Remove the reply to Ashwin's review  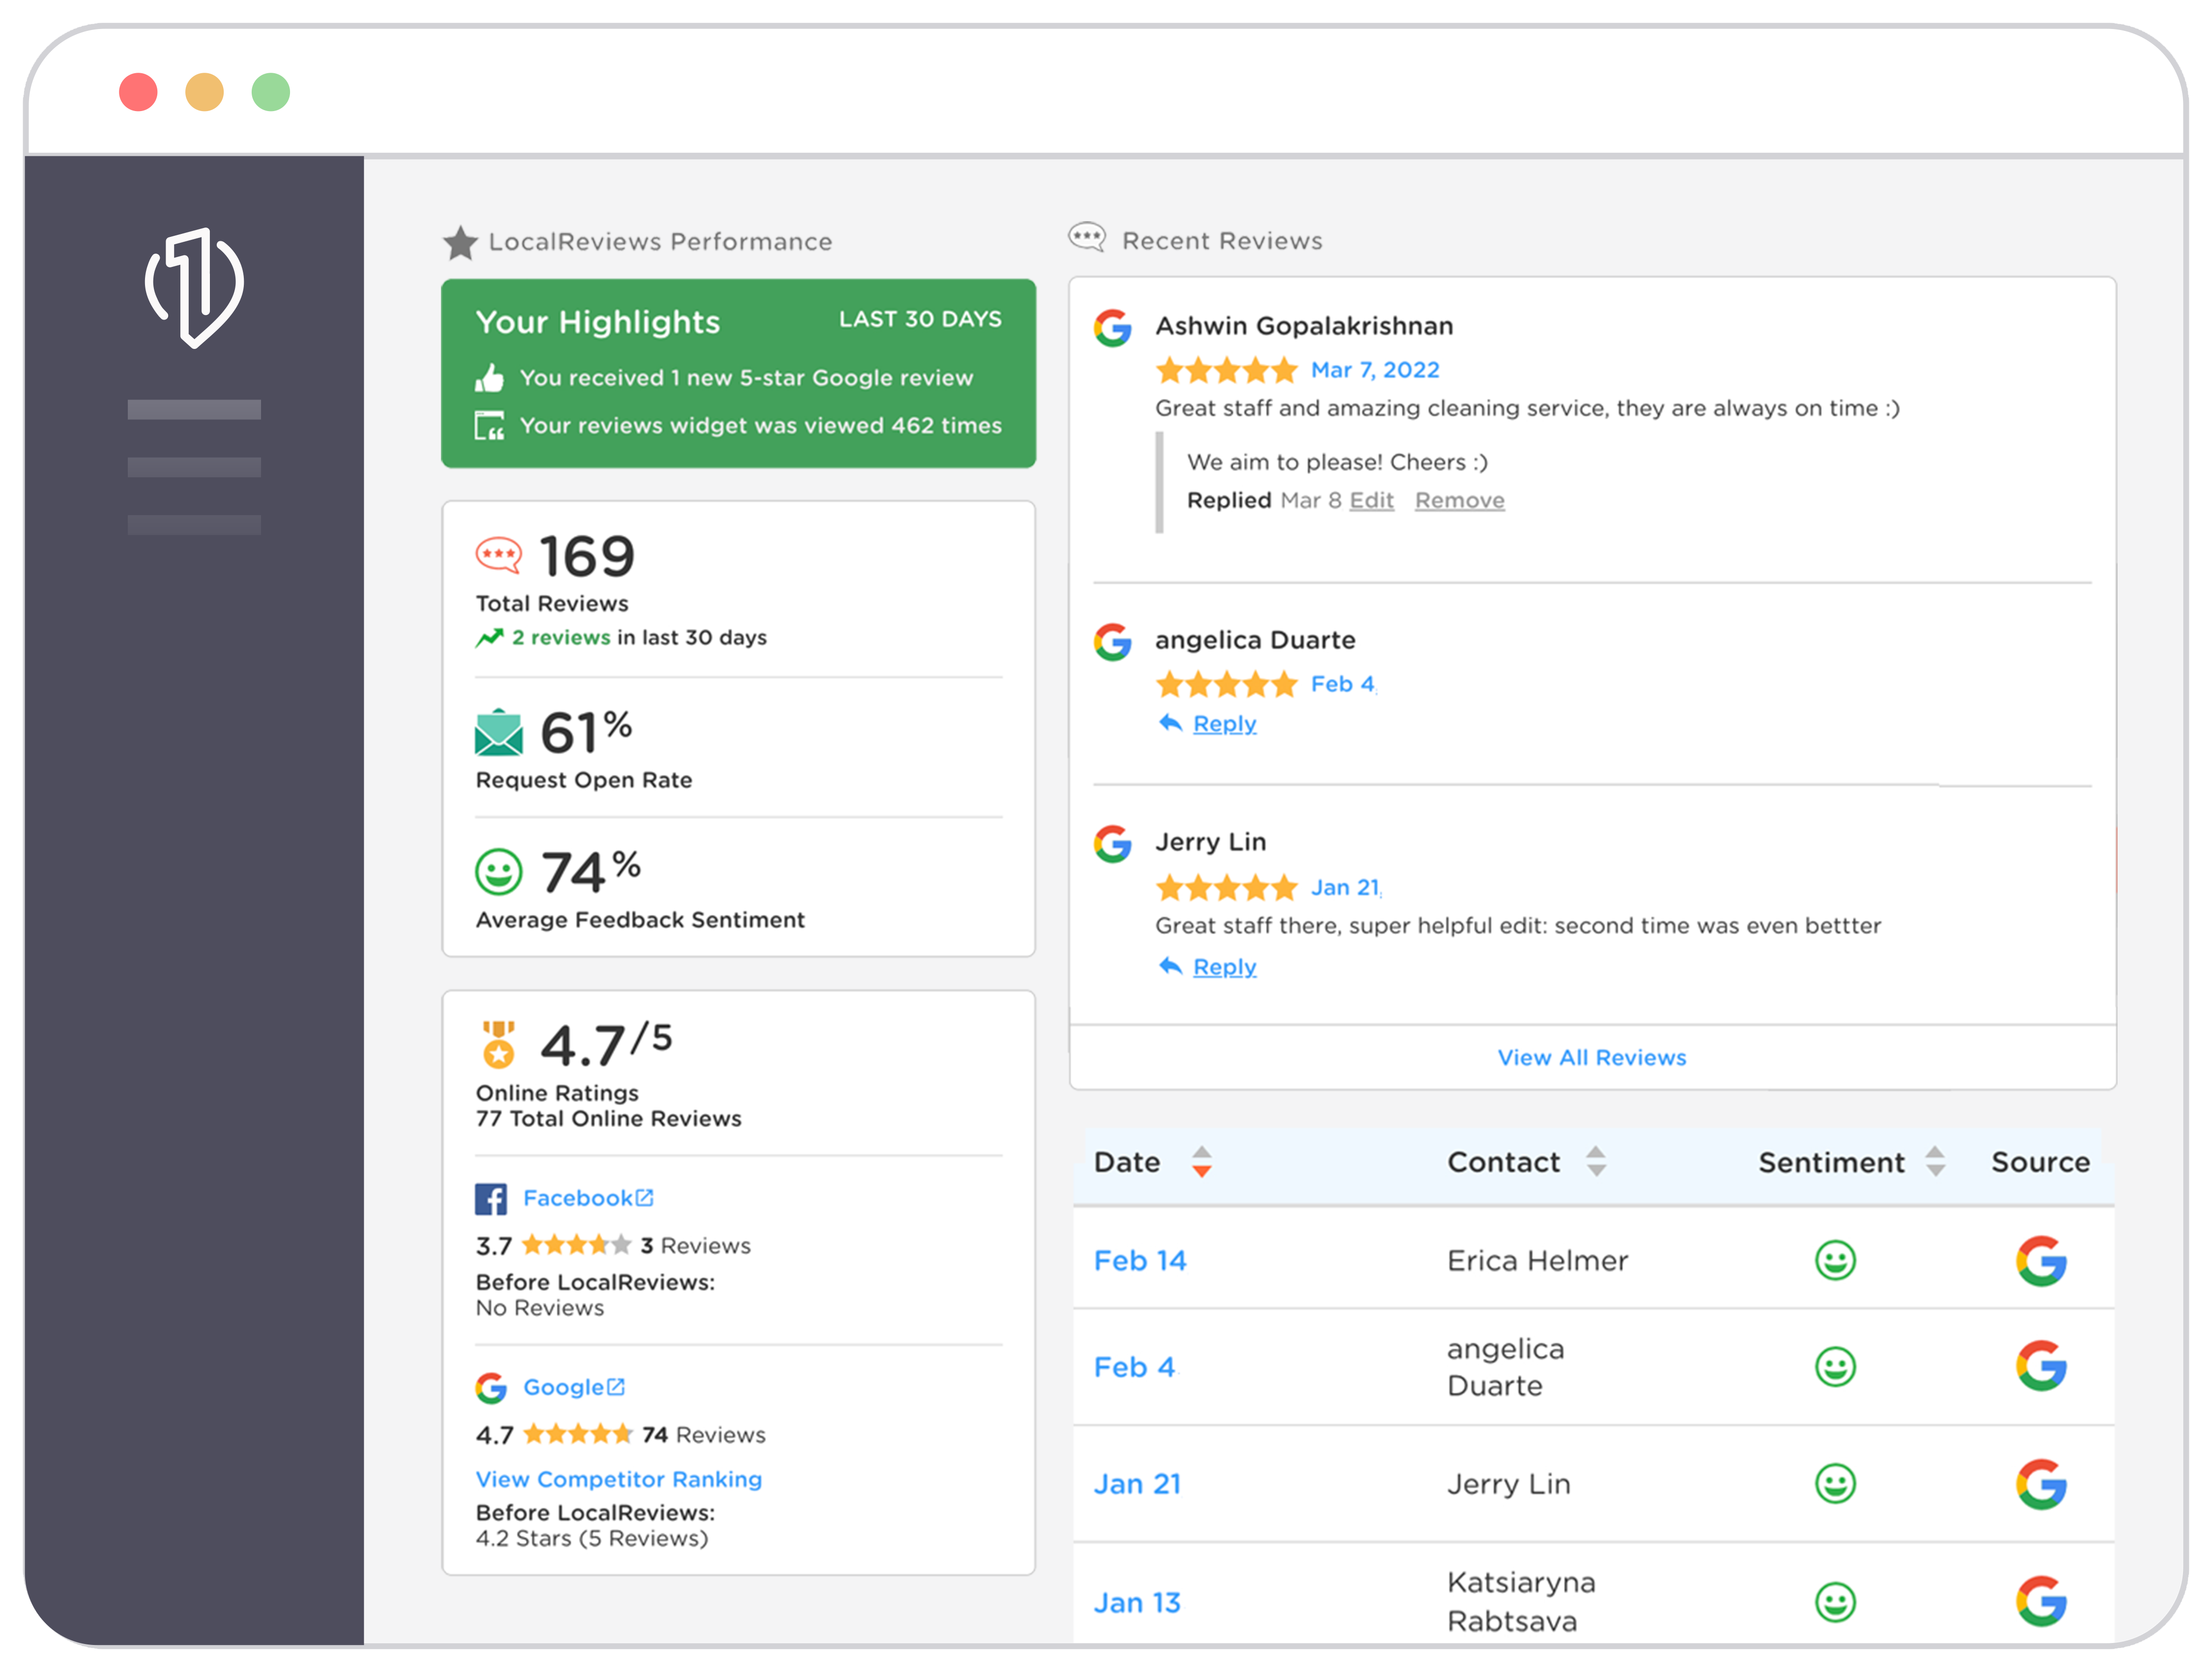tap(1459, 500)
